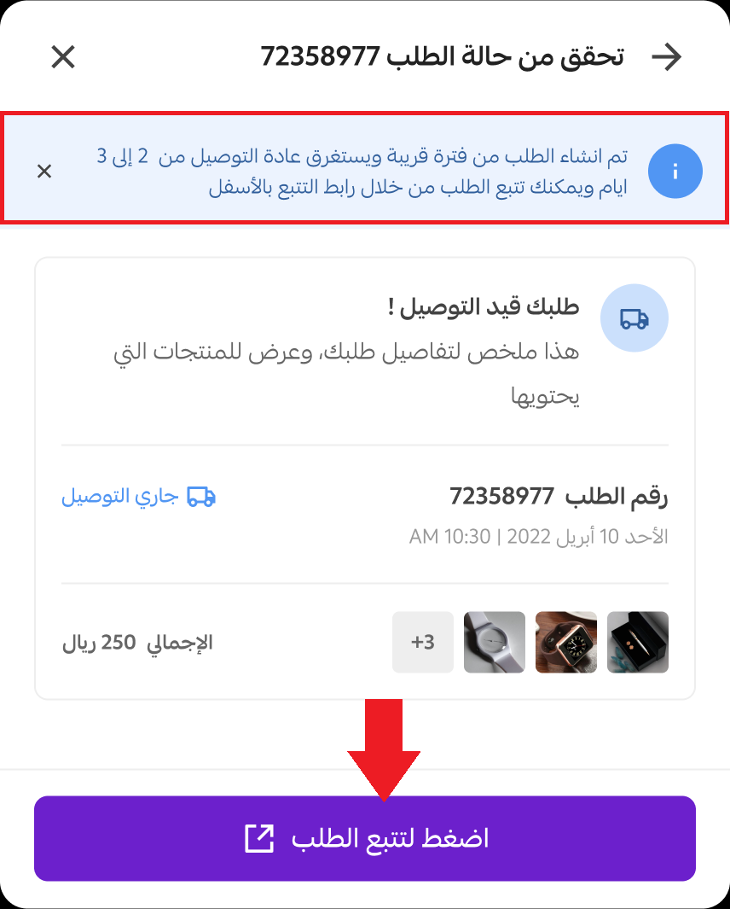Click the external link icon in track button

(259, 838)
